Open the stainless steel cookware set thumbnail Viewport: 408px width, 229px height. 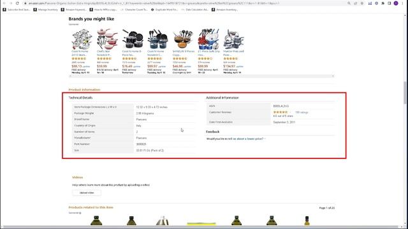[82, 39]
